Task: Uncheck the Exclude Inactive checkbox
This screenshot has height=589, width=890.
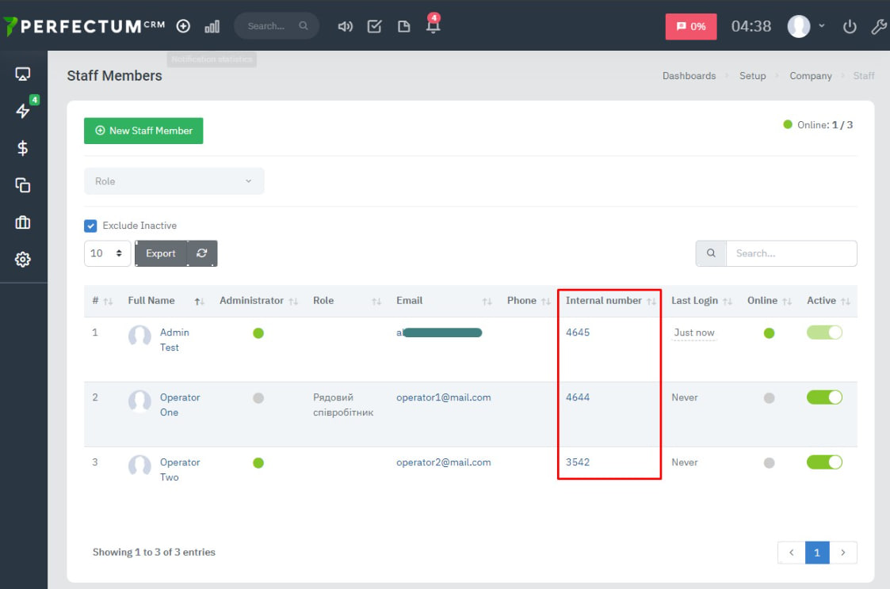Action: 90,226
